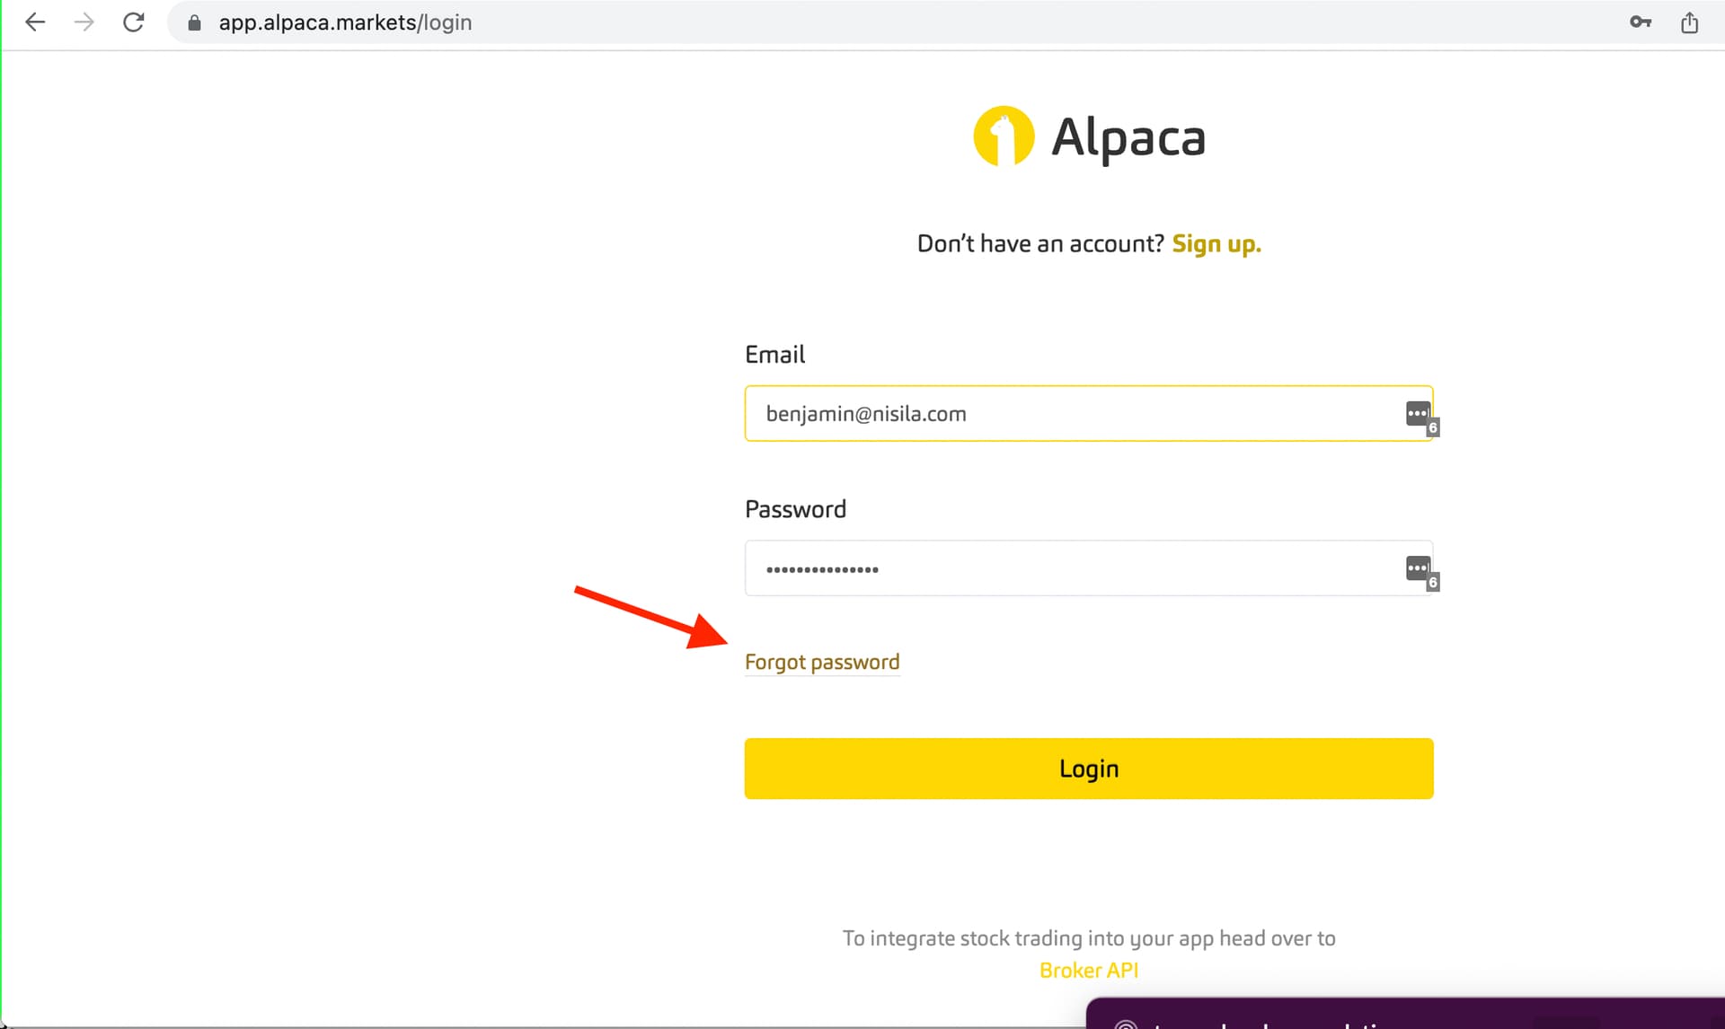Click the Email field label

774,355
